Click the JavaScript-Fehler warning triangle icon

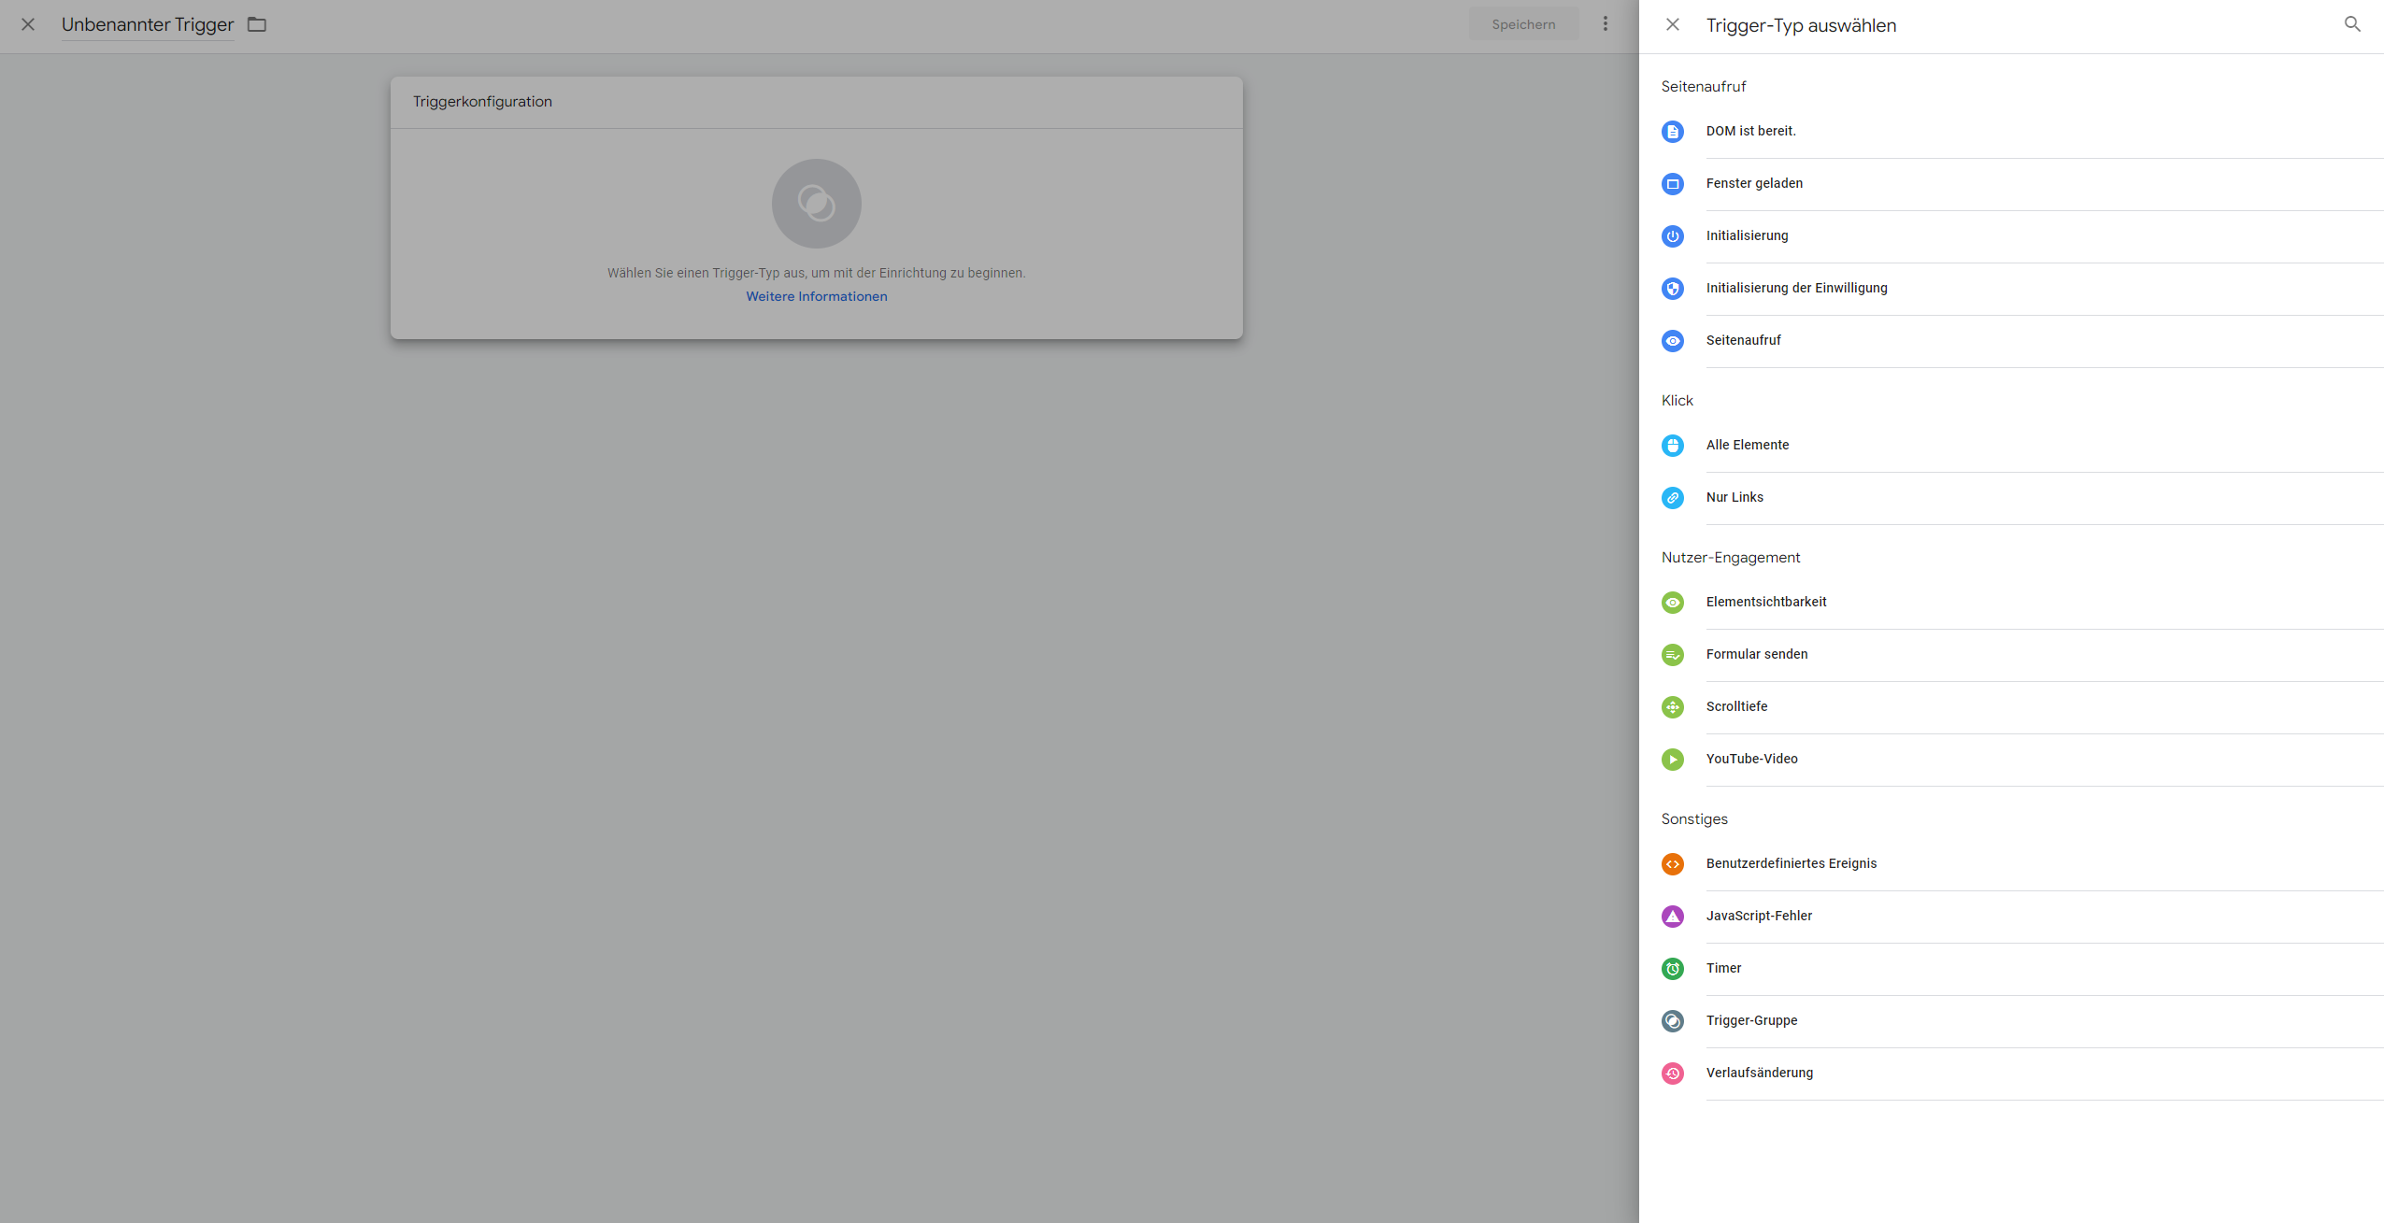pyautogui.click(x=1673, y=917)
